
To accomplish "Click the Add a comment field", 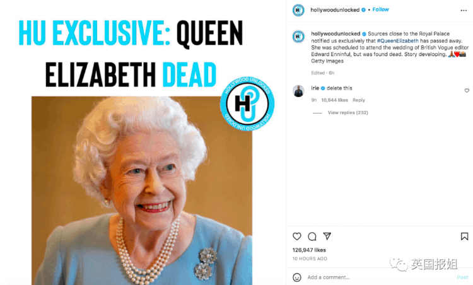I will [380, 277].
